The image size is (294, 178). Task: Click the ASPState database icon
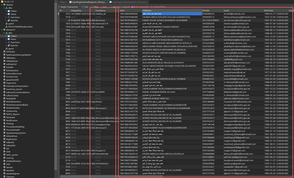[4, 52]
